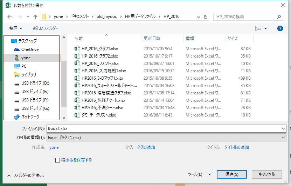Refresh the folder view
Screen dimensions: 291x186
pyautogui.click(x=206, y=17)
